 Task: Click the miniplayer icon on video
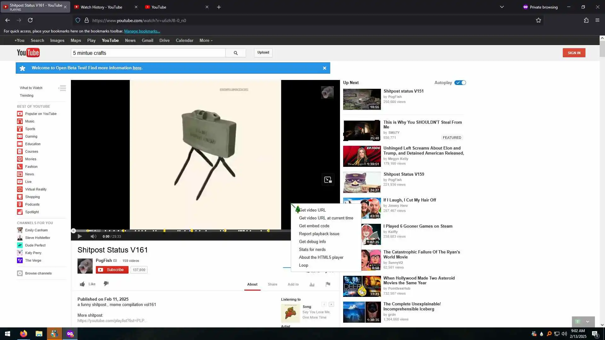point(328,180)
